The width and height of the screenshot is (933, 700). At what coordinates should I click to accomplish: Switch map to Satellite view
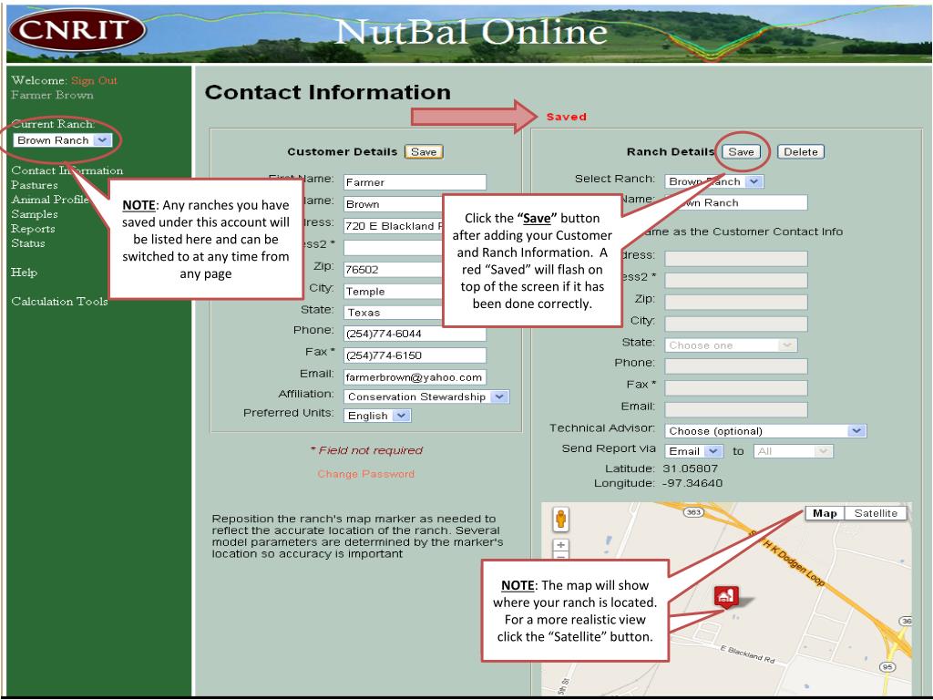[876, 513]
